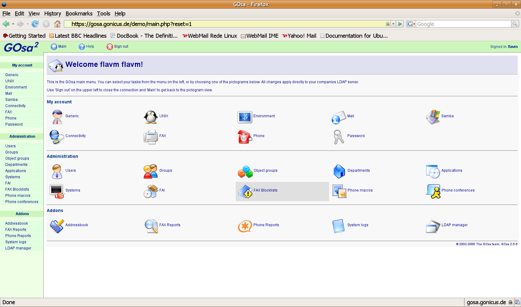Image resolution: width=521 pixels, height=307 pixels.
Task: Open the Groups administration pictogram
Action: point(151,171)
